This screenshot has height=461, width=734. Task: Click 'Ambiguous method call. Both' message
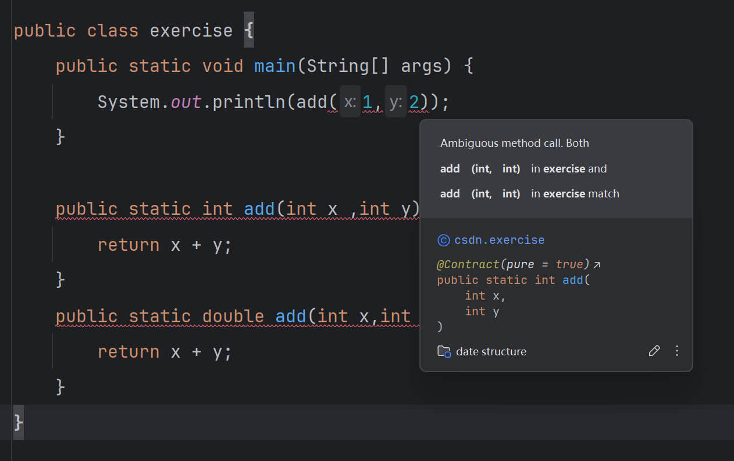point(515,143)
